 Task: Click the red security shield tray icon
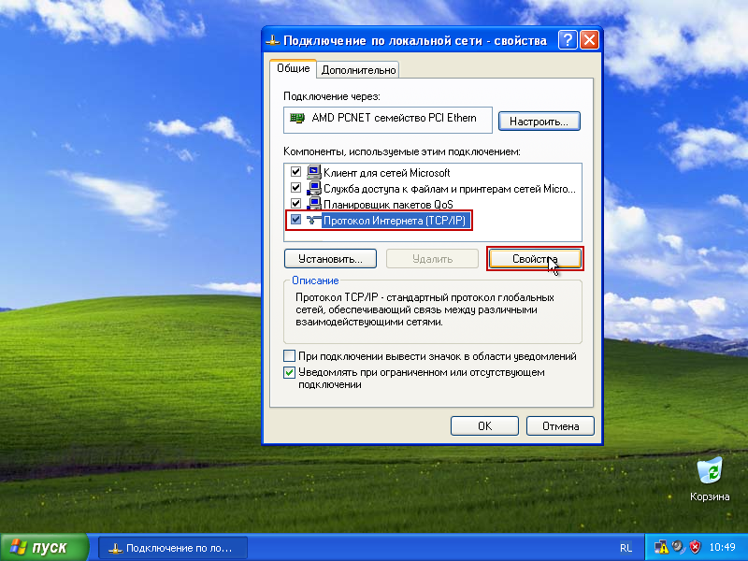[695, 547]
